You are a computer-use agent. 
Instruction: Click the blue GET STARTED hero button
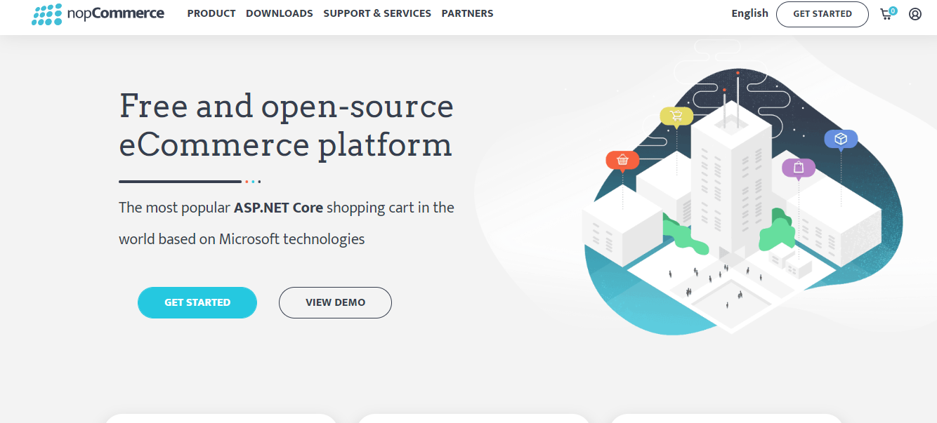pyautogui.click(x=197, y=302)
